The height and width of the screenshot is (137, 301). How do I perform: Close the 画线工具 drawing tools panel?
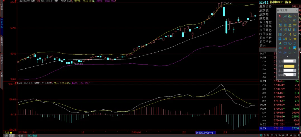pos(297,10)
